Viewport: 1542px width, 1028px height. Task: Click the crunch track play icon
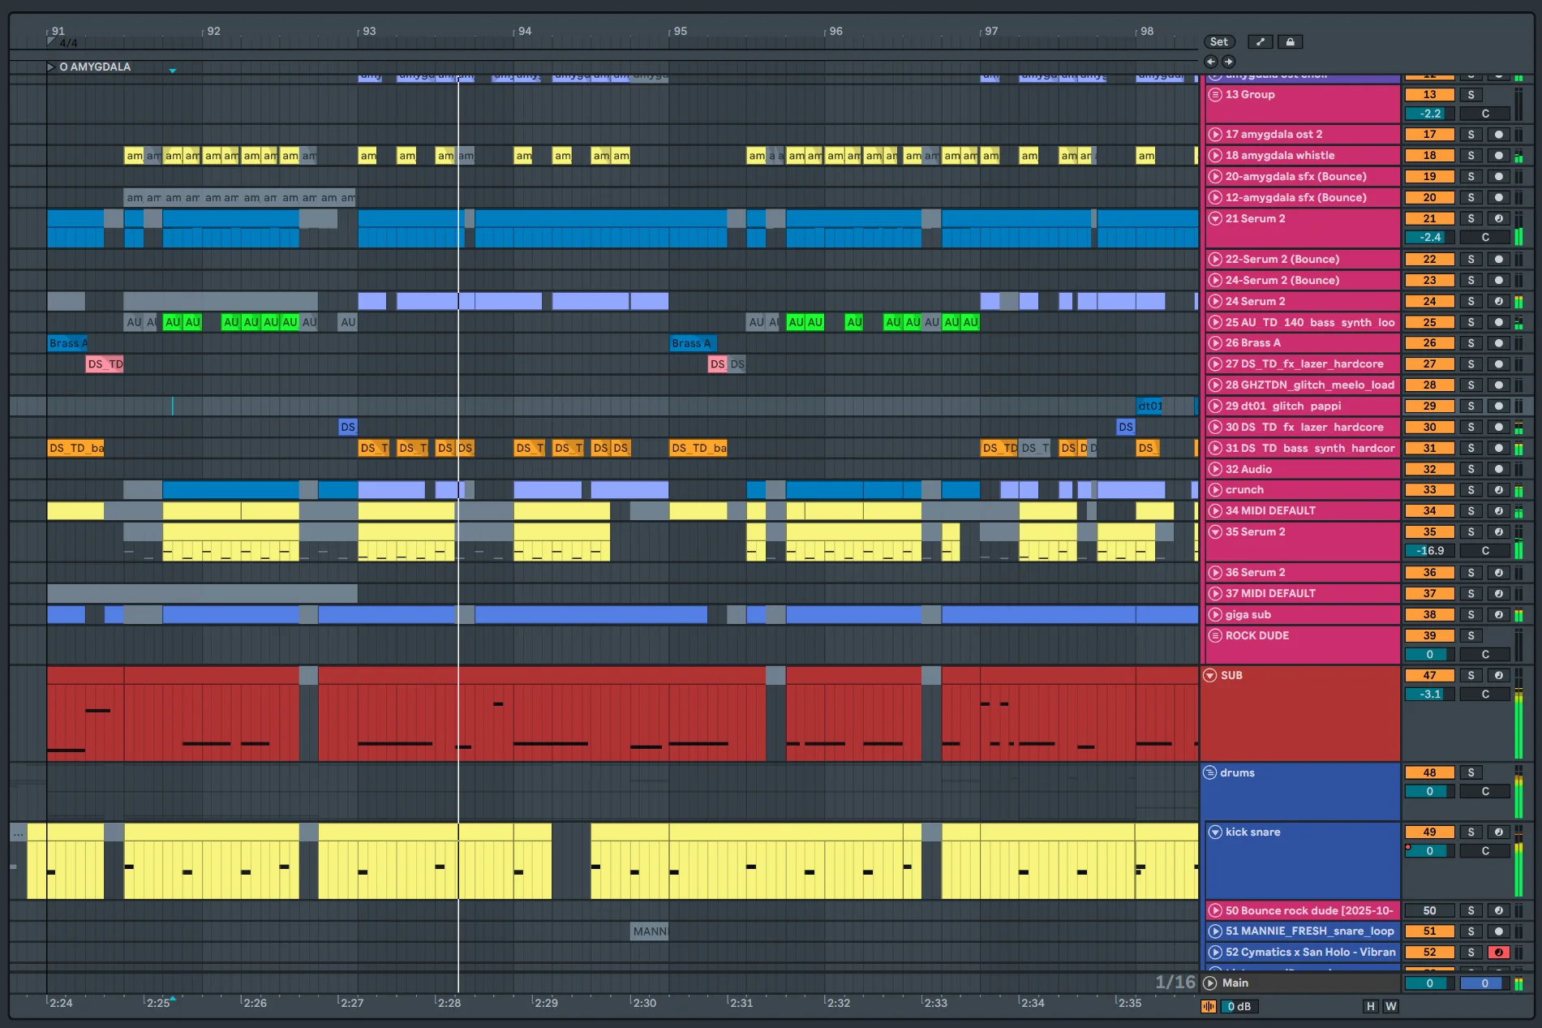tap(1215, 490)
